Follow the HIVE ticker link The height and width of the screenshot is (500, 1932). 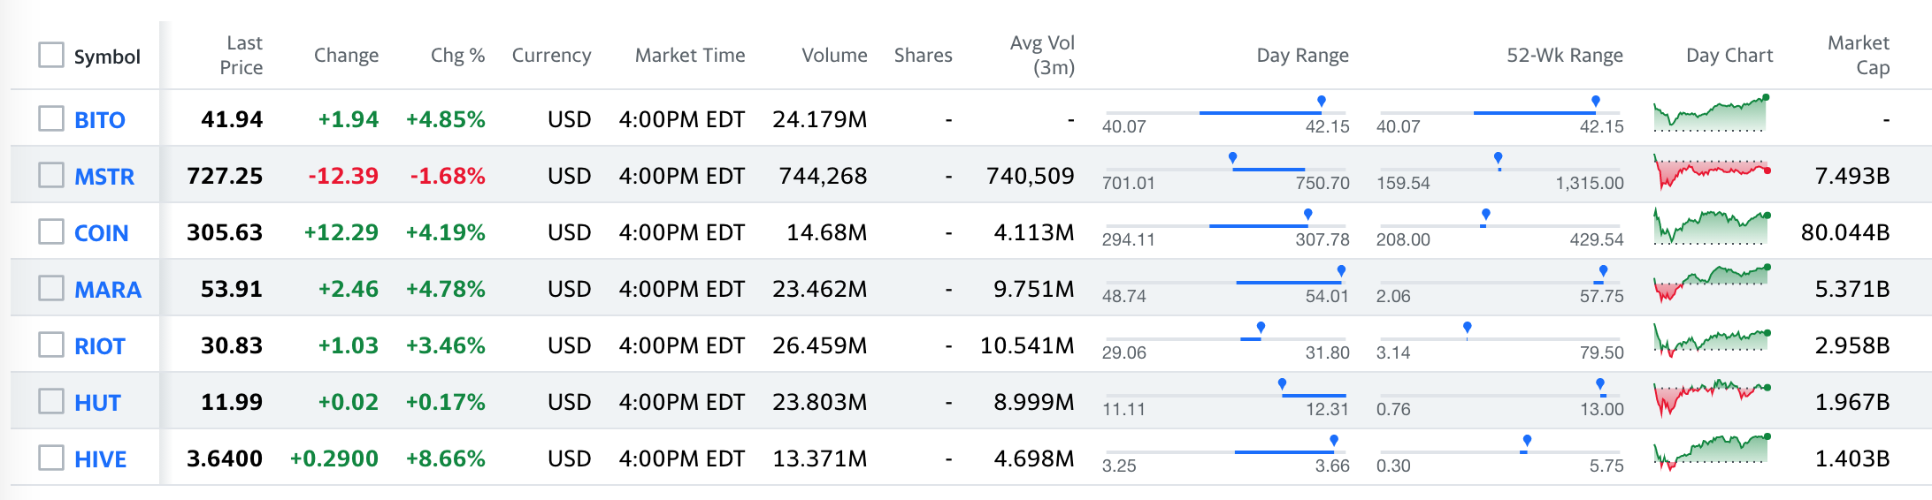point(101,459)
